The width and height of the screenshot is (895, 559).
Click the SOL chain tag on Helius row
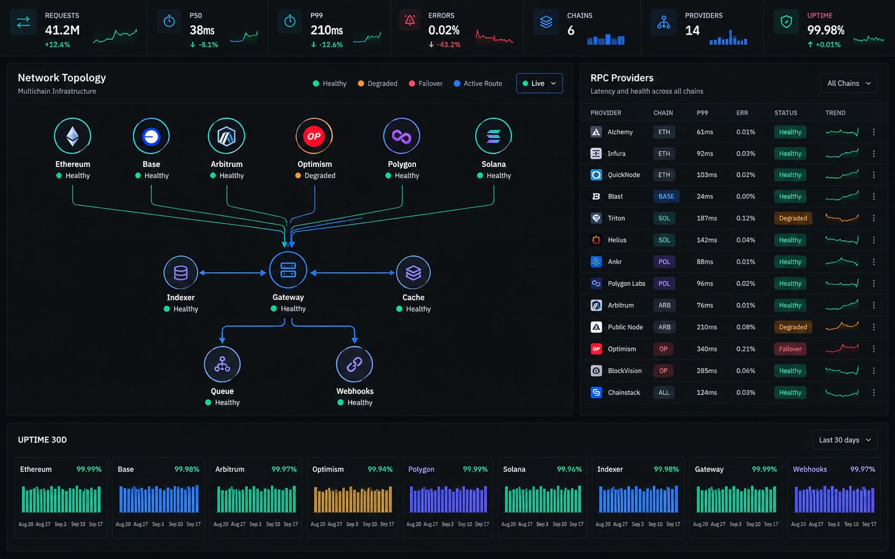pyautogui.click(x=664, y=240)
